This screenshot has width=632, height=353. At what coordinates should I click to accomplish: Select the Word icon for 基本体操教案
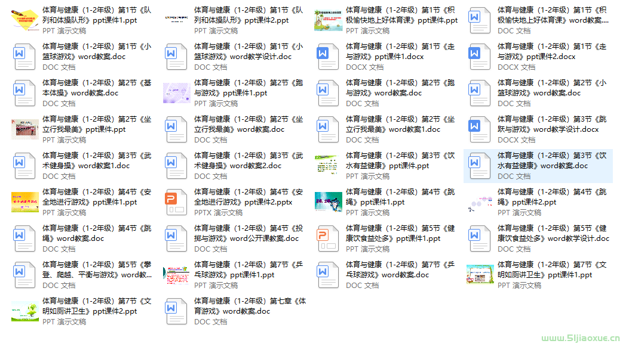point(24,93)
